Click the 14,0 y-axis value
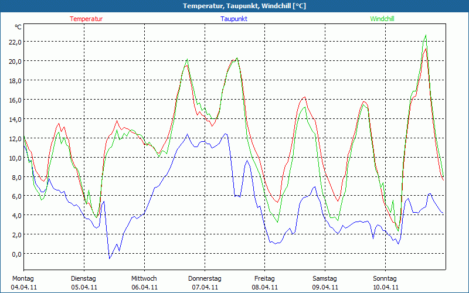The height and width of the screenshot is (293, 469). pyautogui.click(x=15, y=120)
